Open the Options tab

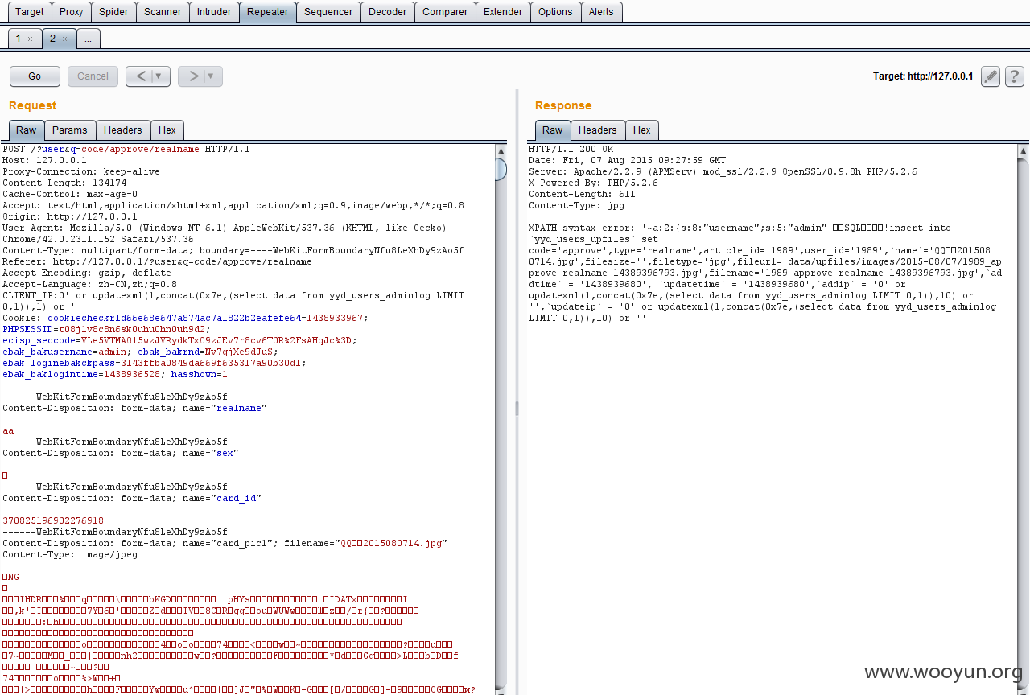tap(555, 11)
